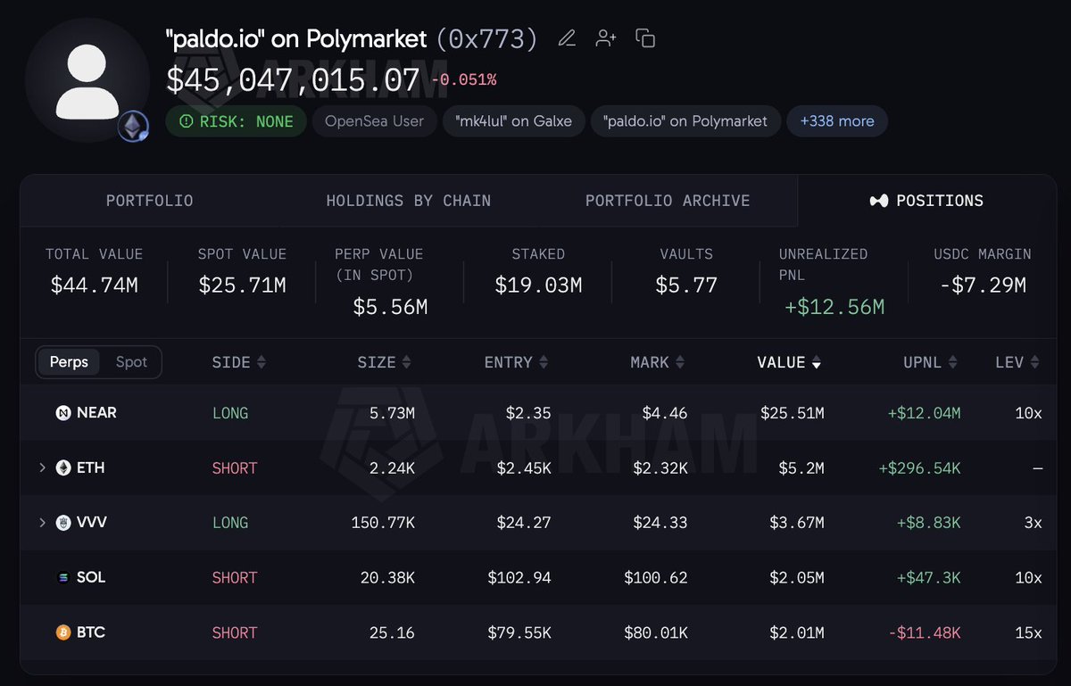Click the STAKED $19.03M stat

click(x=538, y=271)
